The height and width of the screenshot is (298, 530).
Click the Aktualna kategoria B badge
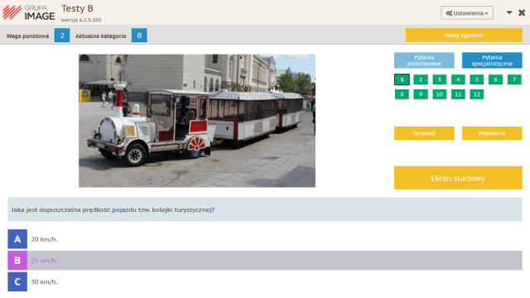coord(139,35)
